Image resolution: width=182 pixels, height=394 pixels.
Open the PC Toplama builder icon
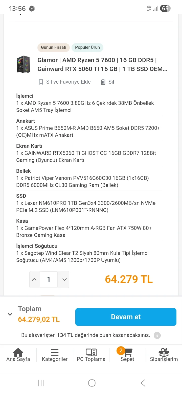[91, 352]
